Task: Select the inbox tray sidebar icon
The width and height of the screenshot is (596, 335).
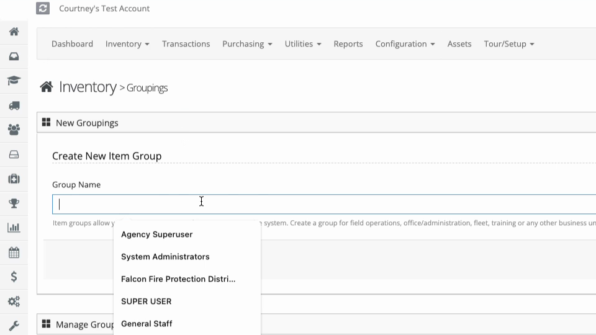Action: point(14,56)
